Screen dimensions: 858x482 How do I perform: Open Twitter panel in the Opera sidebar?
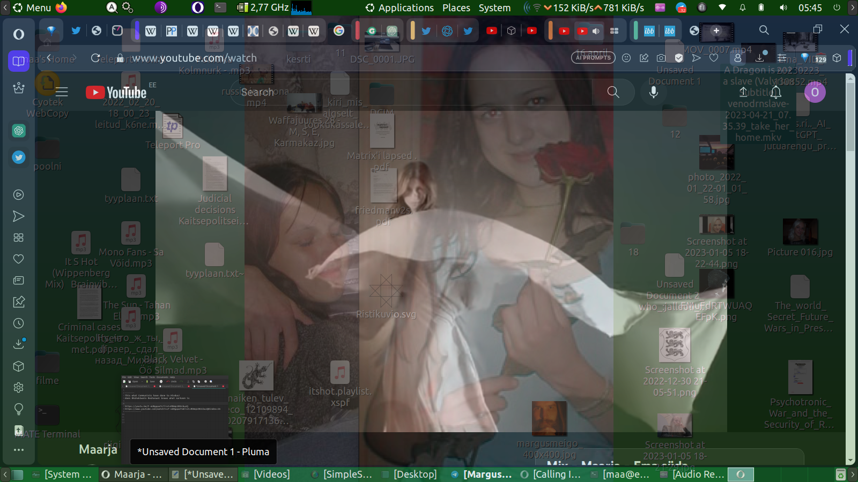[19, 157]
